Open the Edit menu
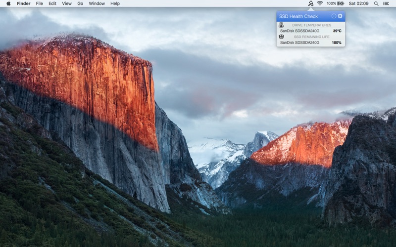The height and width of the screenshot is (247, 396). (x=52, y=3)
